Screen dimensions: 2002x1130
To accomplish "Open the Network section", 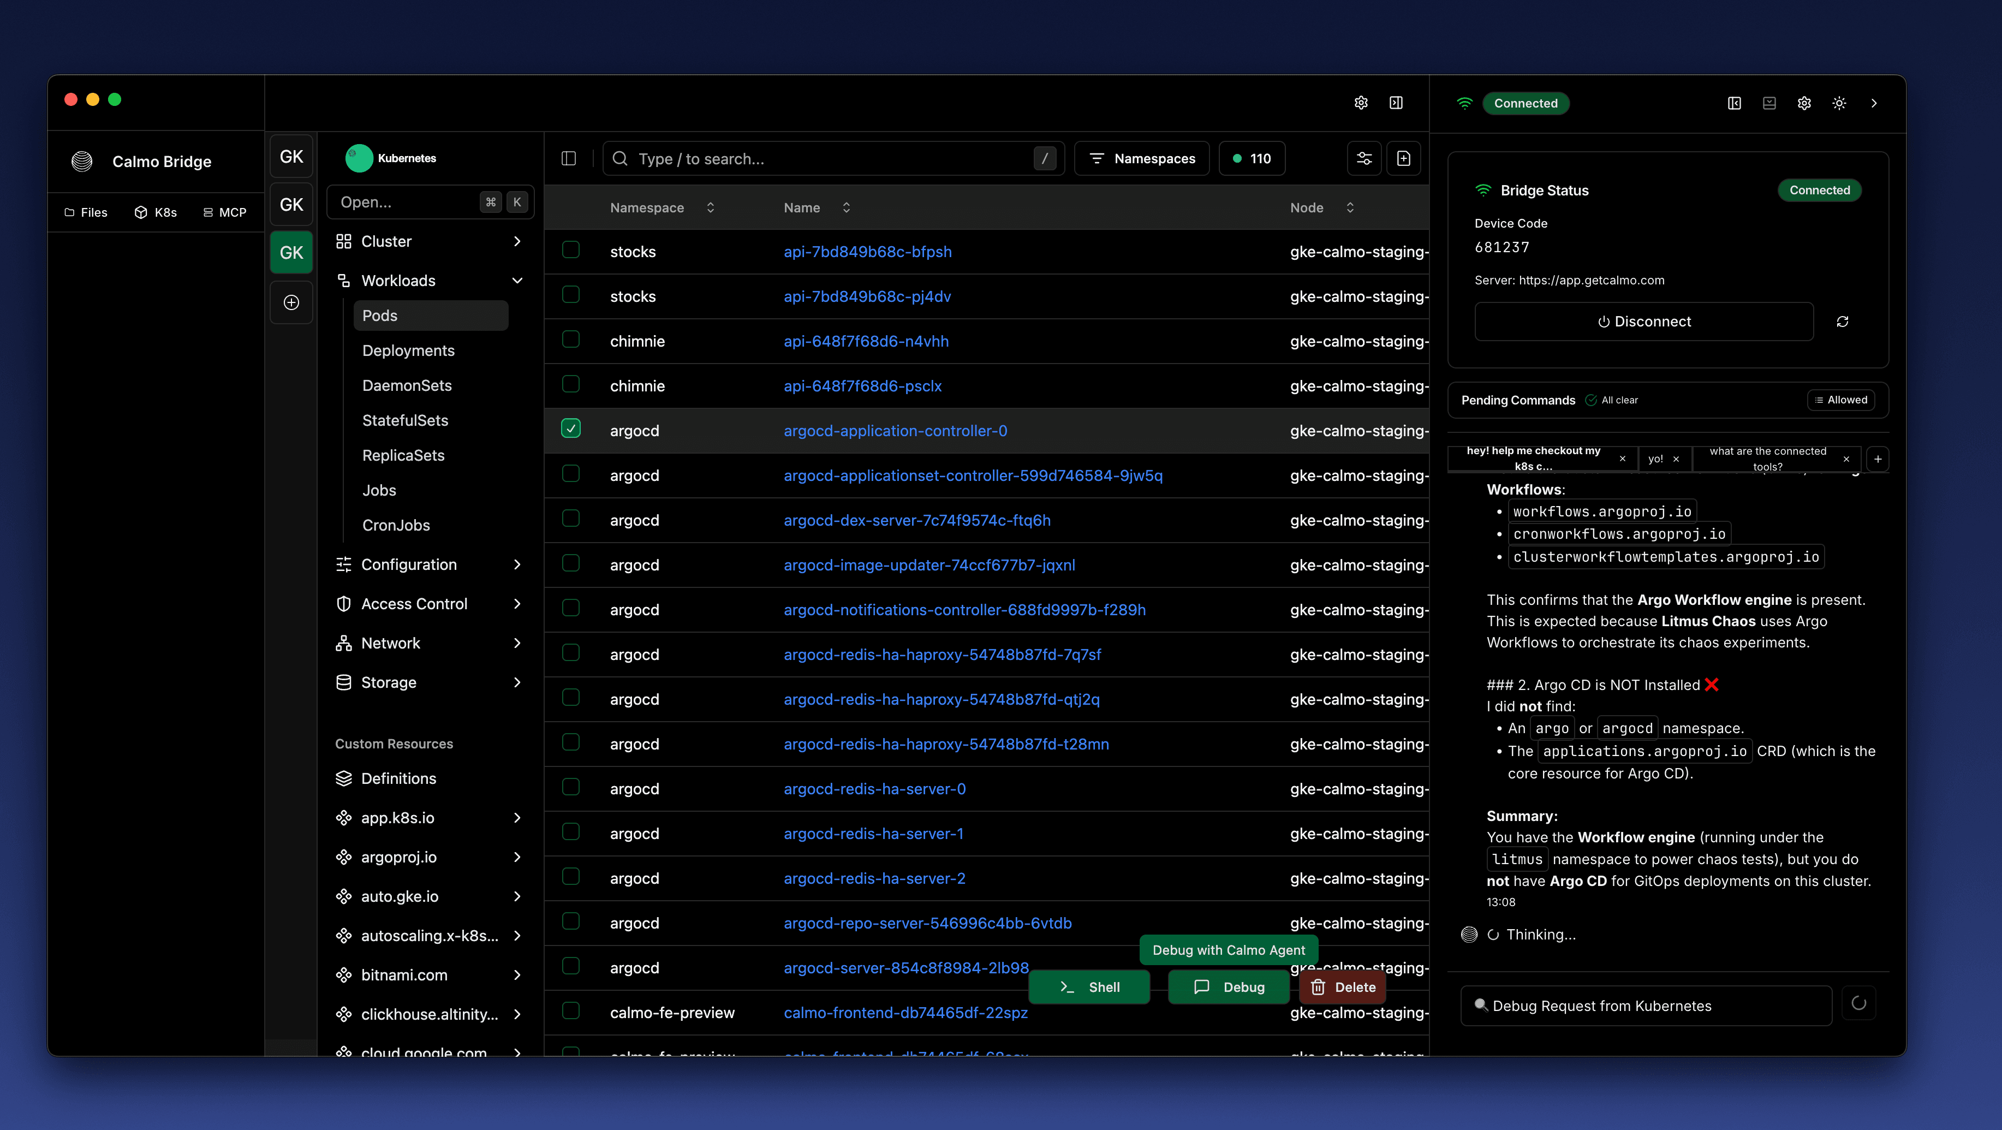I will 389,643.
